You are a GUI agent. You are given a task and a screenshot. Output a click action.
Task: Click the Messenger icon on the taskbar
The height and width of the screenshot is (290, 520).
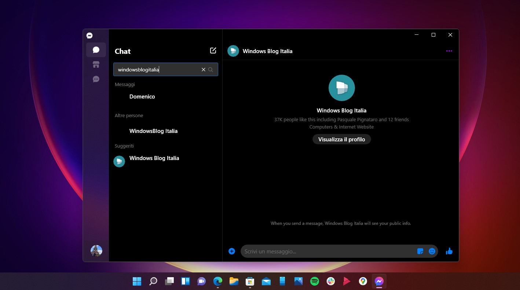[x=379, y=281]
